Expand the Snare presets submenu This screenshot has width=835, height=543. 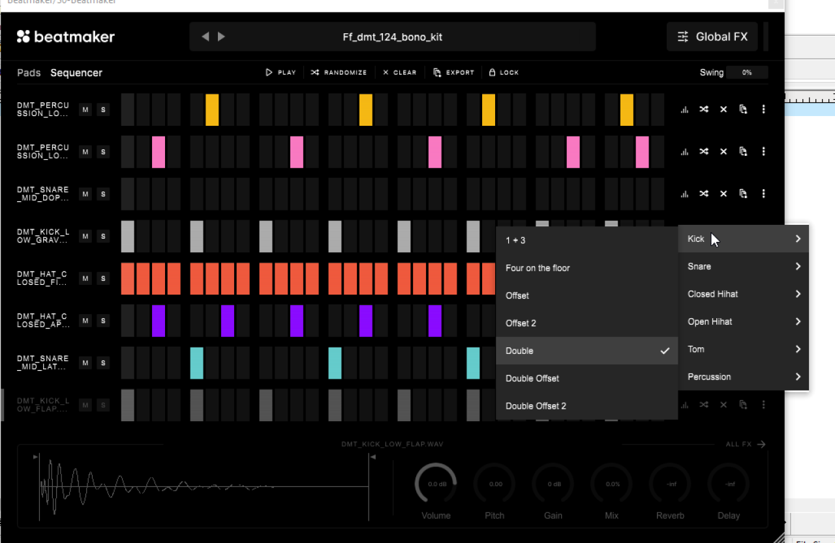coord(743,267)
